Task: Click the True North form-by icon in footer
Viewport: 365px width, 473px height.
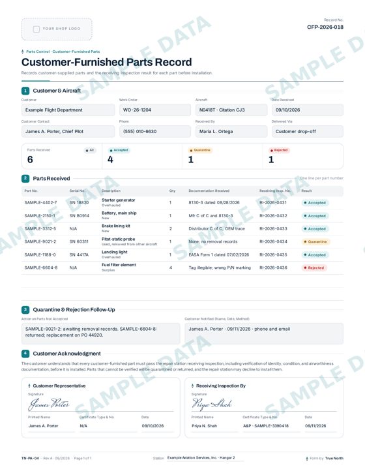Action: [307, 458]
